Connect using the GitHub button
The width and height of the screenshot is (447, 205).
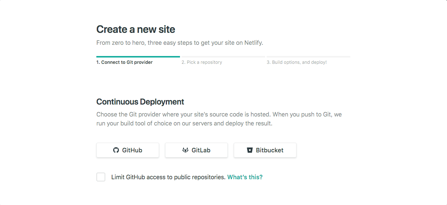click(x=128, y=150)
